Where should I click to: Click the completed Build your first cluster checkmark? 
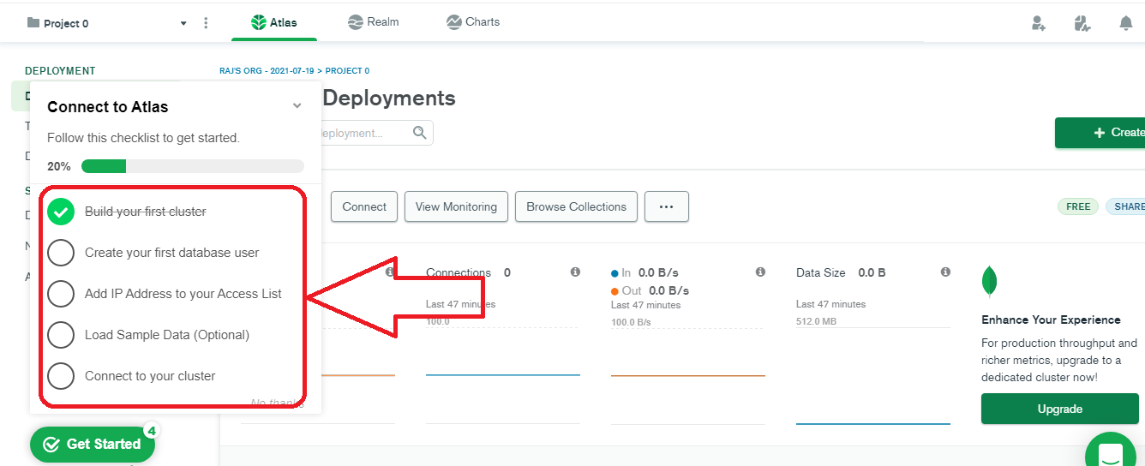pos(61,212)
